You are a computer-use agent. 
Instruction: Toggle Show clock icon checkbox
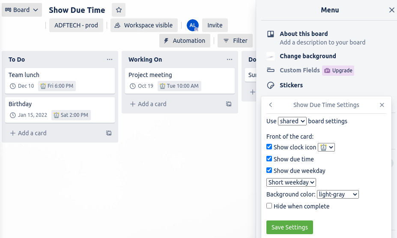[269, 146]
